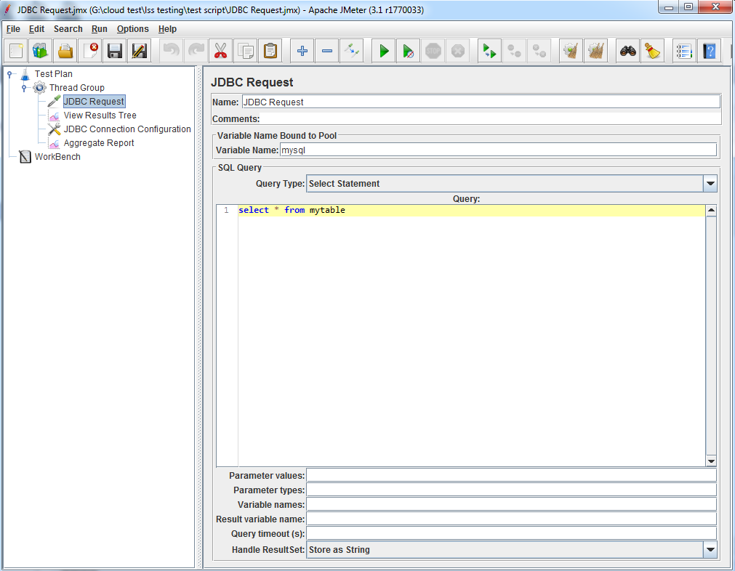Screen dimensions: 735x571
Task: Click the Variable Name field containing mysql
Action: point(498,150)
